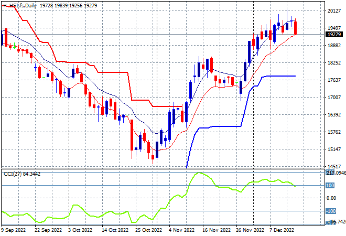346x236 pixels.
Task: Click the 0.00 label on CCI scale
Action: [x=331, y=198]
